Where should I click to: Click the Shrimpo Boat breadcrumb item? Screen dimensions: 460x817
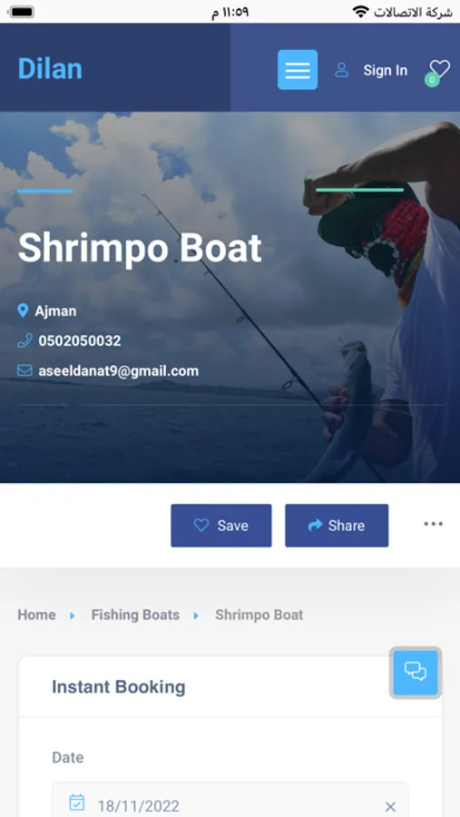[x=259, y=615]
